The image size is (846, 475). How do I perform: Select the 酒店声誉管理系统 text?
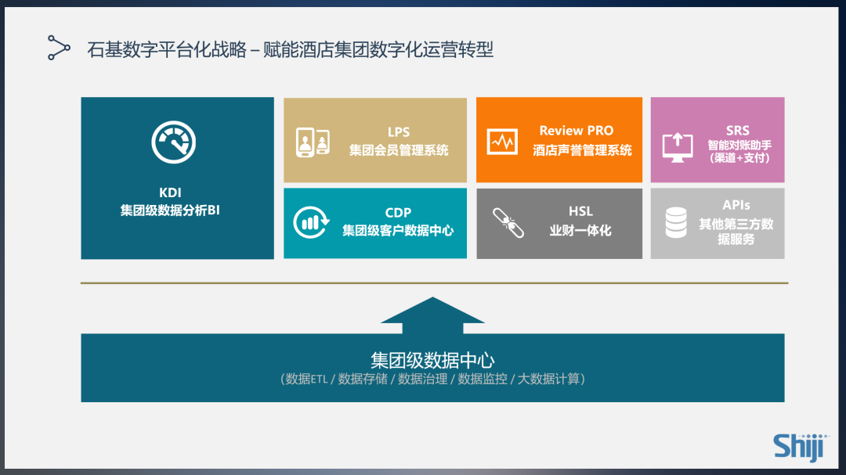[582, 150]
